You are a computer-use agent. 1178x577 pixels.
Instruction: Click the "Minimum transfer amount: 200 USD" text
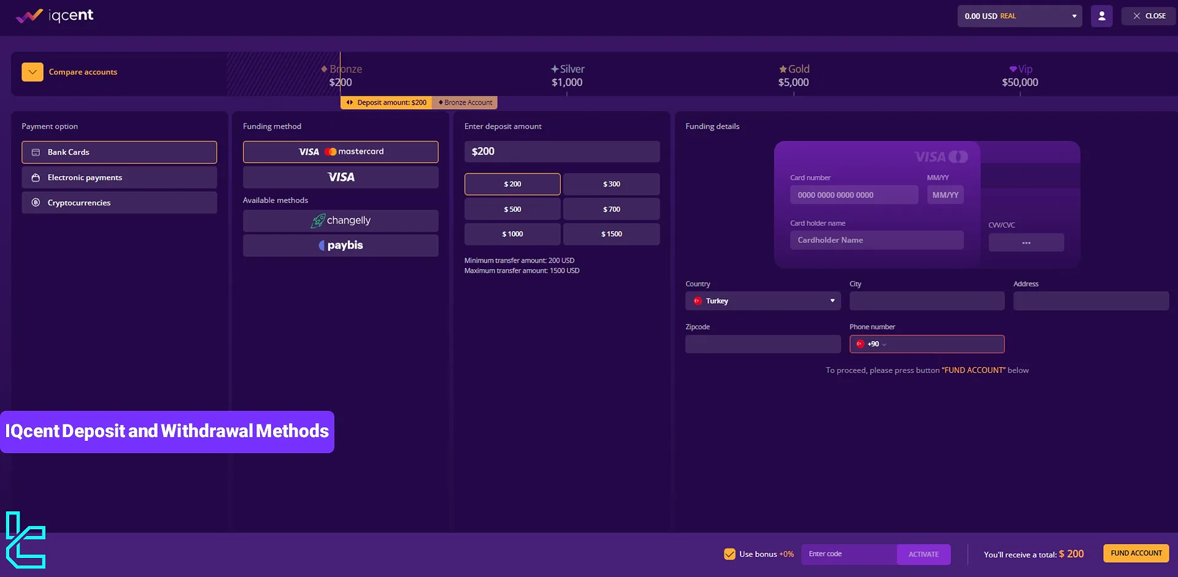point(519,261)
